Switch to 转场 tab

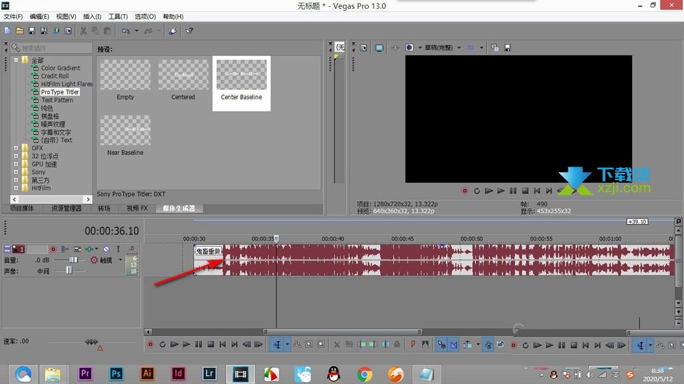coord(104,208)
